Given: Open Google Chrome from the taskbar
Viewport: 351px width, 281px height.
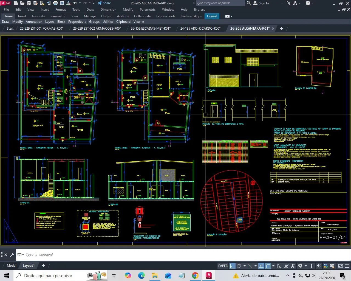Looking at the screenshot, I should coord(195,276).
